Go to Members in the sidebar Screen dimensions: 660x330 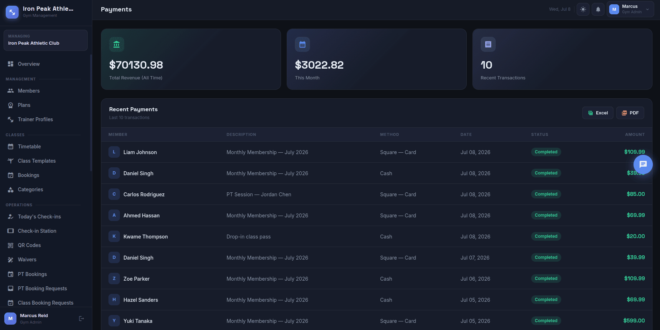coord(45,91)
